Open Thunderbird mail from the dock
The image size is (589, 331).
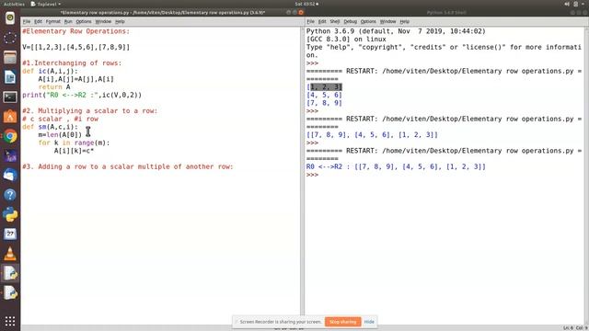tap(10, 176)
